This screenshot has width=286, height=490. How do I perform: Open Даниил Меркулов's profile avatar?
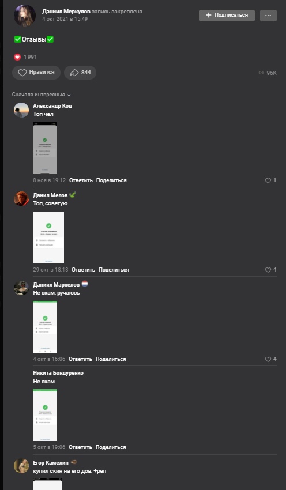click(25, 16)
